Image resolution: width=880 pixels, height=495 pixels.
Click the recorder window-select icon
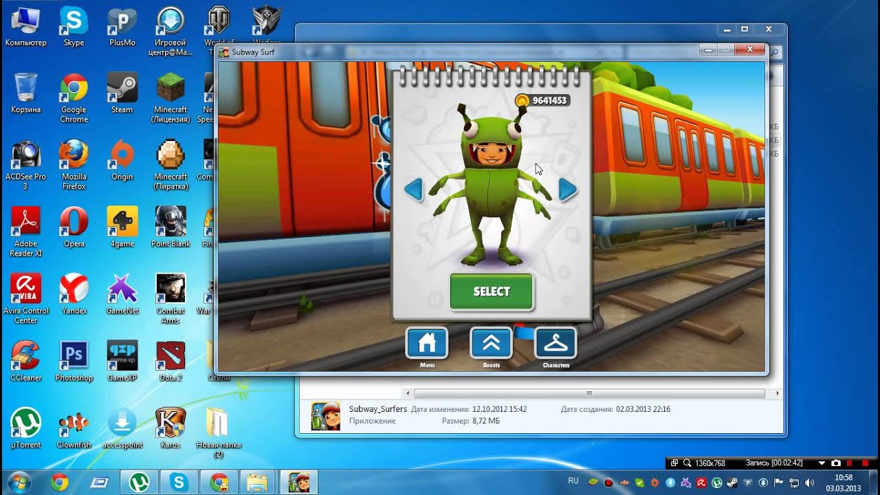pos(674,463)
